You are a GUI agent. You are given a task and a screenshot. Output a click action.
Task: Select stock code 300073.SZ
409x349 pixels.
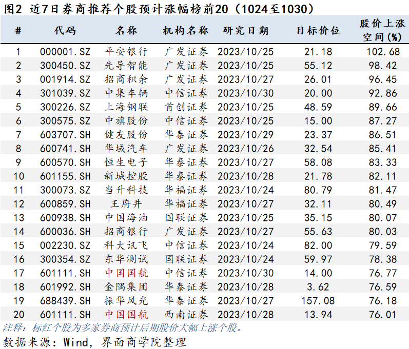click(65, 190)
